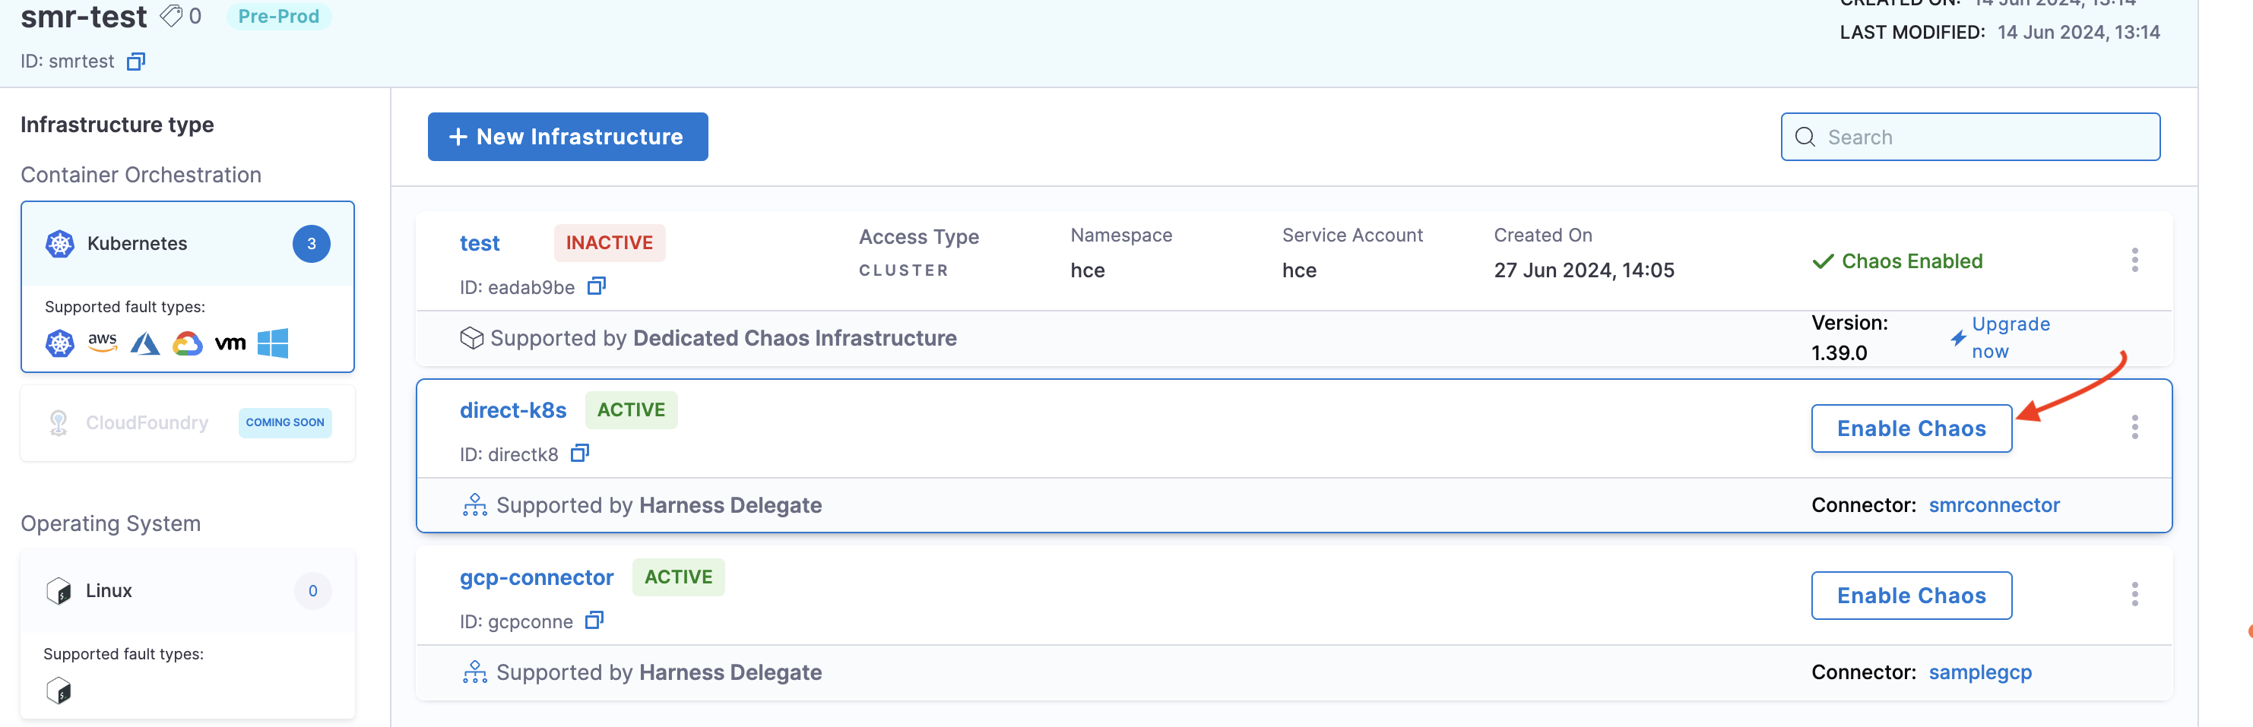Image resolution: width=2253 pixels, height=727 pixels.
Task: Enable Chaos for direct-k8s
Action: [x=1911, y=428]
